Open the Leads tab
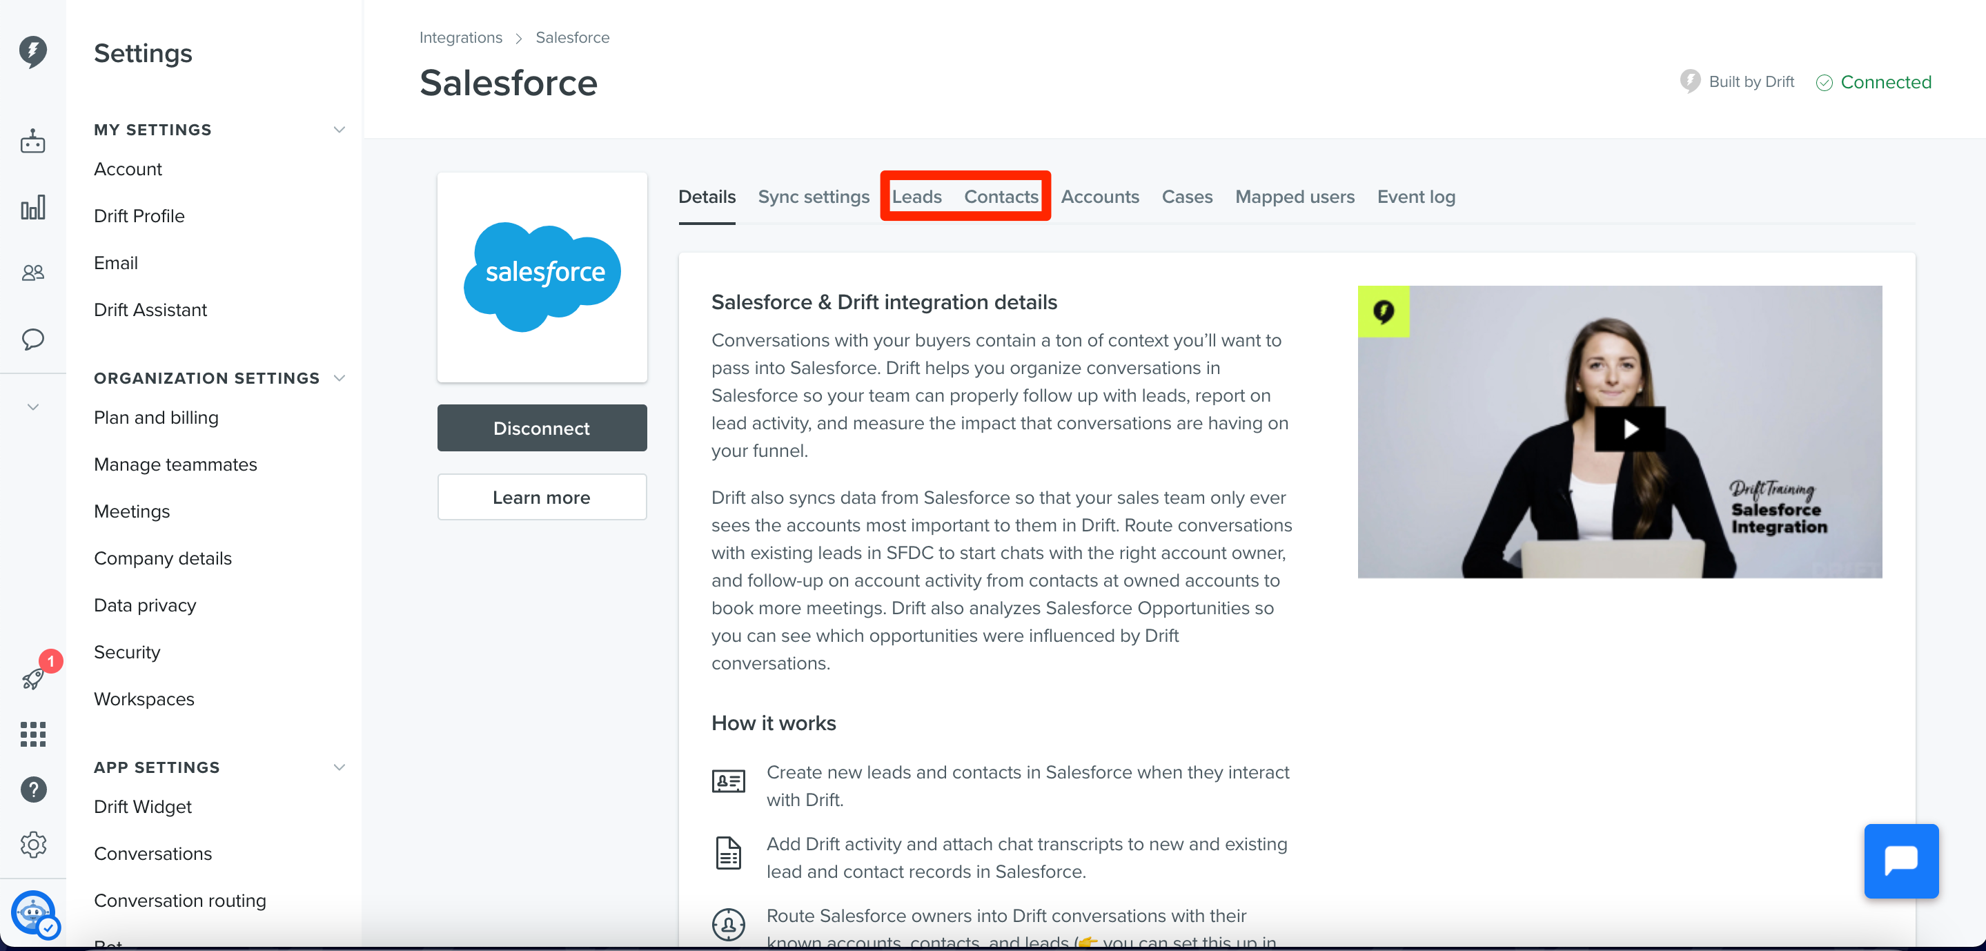This screenshot has height=951, width=1986. coord(916,197)
